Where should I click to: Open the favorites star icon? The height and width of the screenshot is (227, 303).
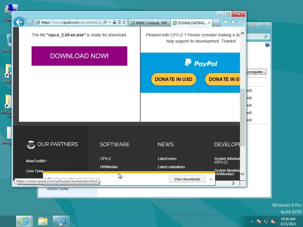[x=233, y=22]
